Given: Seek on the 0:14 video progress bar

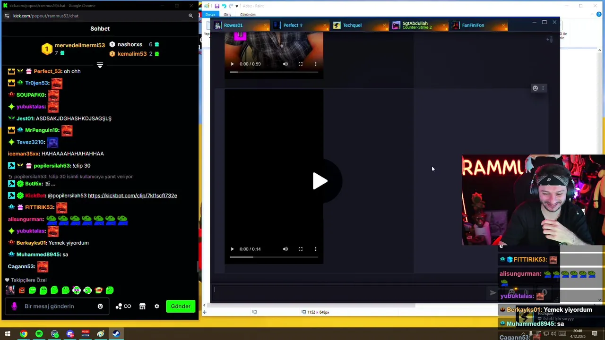Looking at the screenshot, I should (274, 257).
